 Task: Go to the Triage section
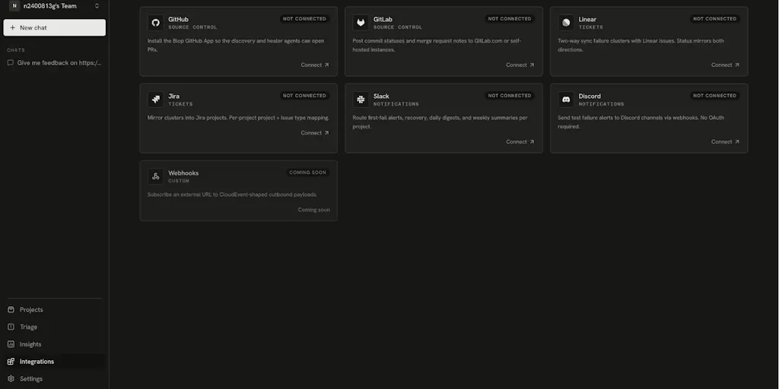54,327
